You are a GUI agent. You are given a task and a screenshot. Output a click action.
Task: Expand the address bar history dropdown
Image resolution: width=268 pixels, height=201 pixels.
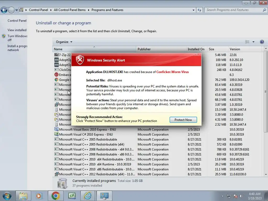[193, 10]
